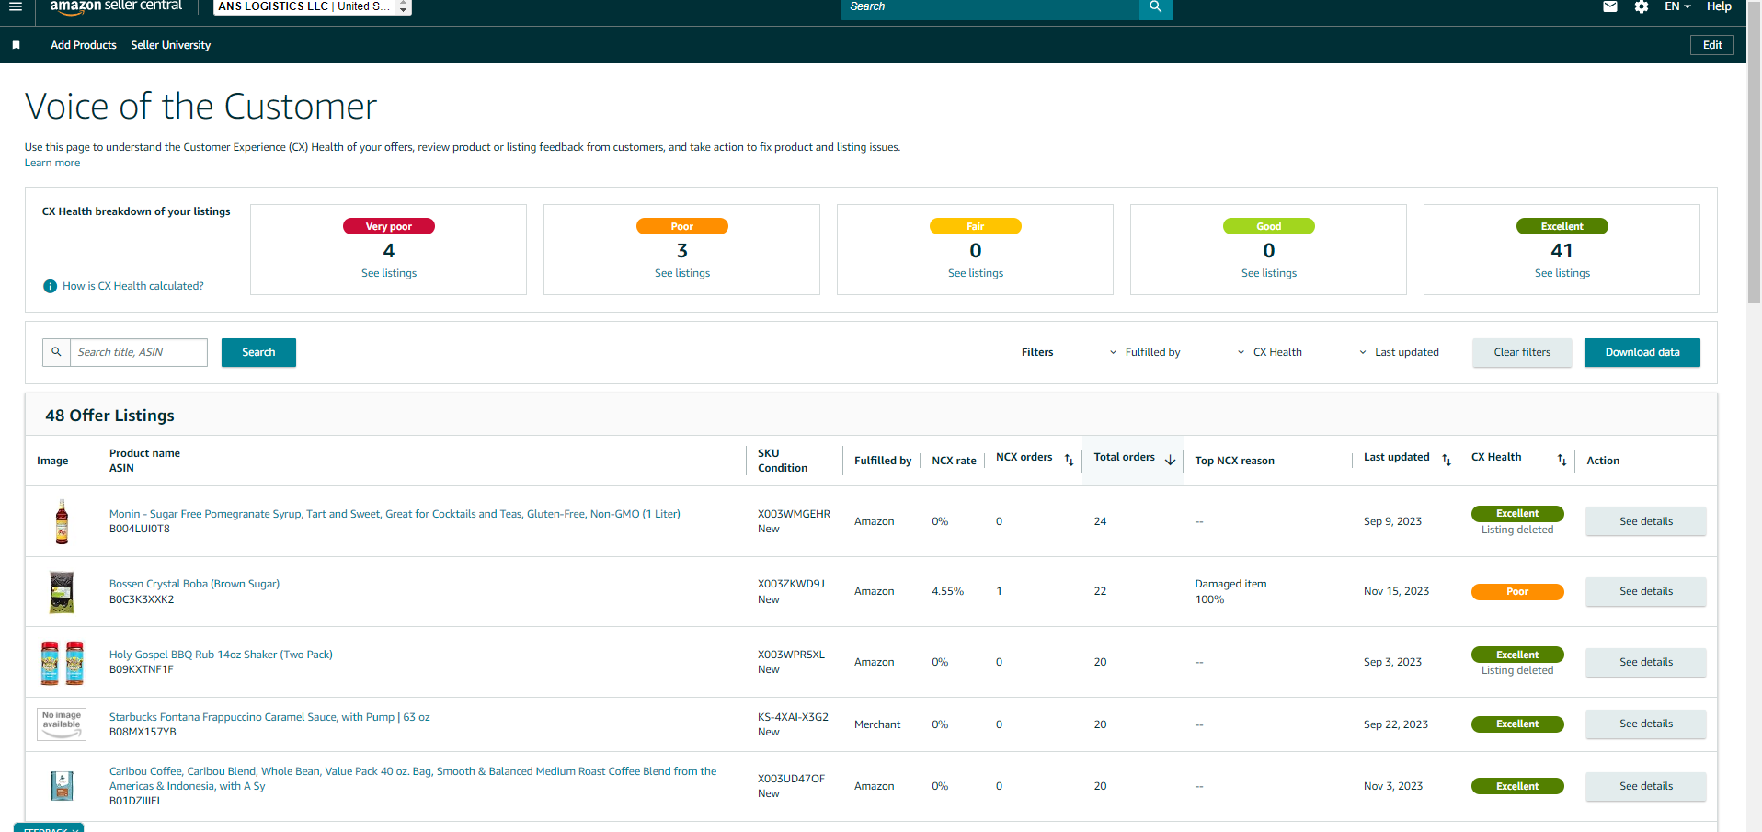Screen dimensions: 1762x832
Task: Expand the Last updated filter
Action: pyautogui.click(x=1400, y=352)
